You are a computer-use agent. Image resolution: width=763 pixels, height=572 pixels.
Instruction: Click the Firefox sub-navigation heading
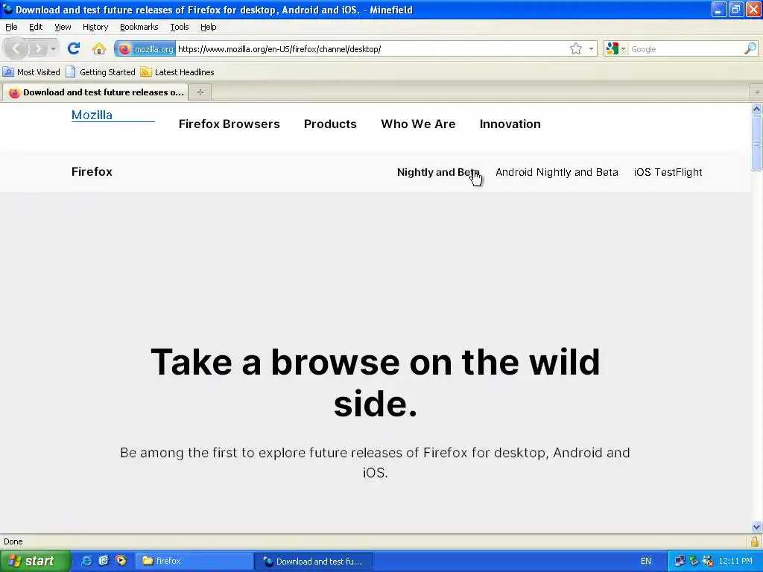(x=92, y=172)
